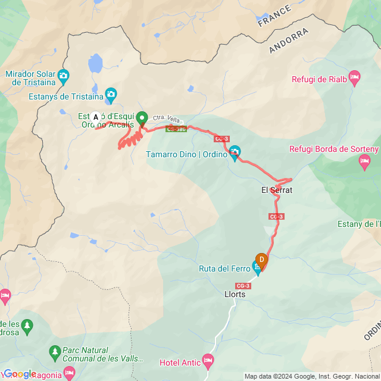Select the white A route marker
This screenshot has width=381, height=381.
point(96,118)
